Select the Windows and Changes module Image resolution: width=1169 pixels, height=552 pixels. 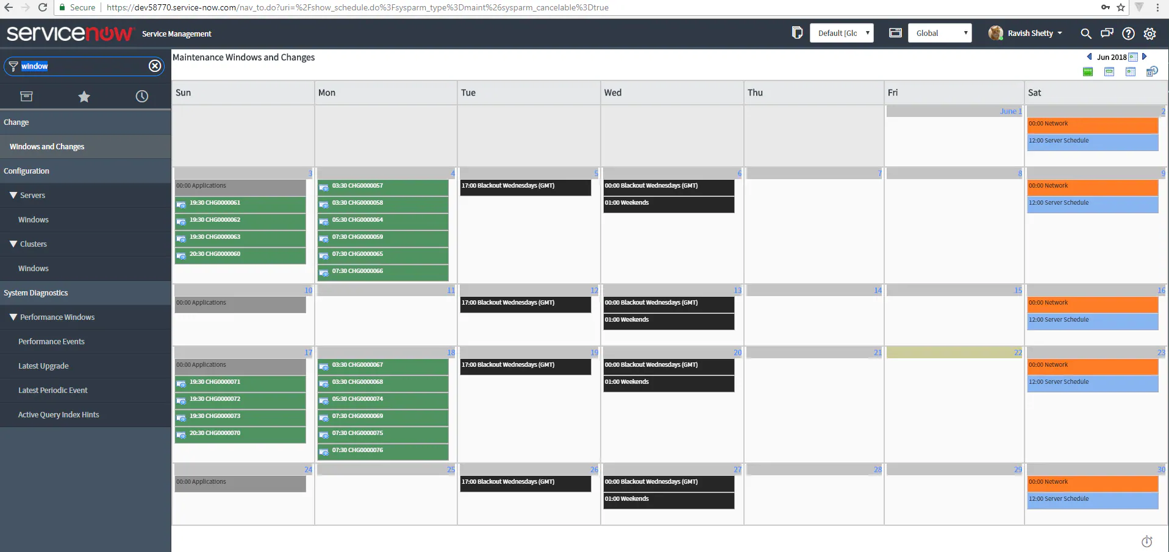(46, 146)
